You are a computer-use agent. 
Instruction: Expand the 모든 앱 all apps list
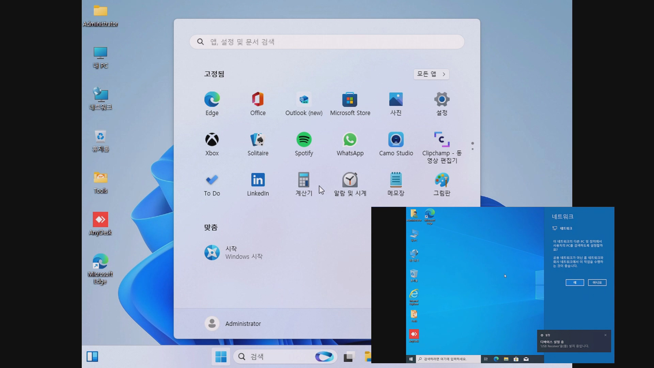tap(431, 74)
